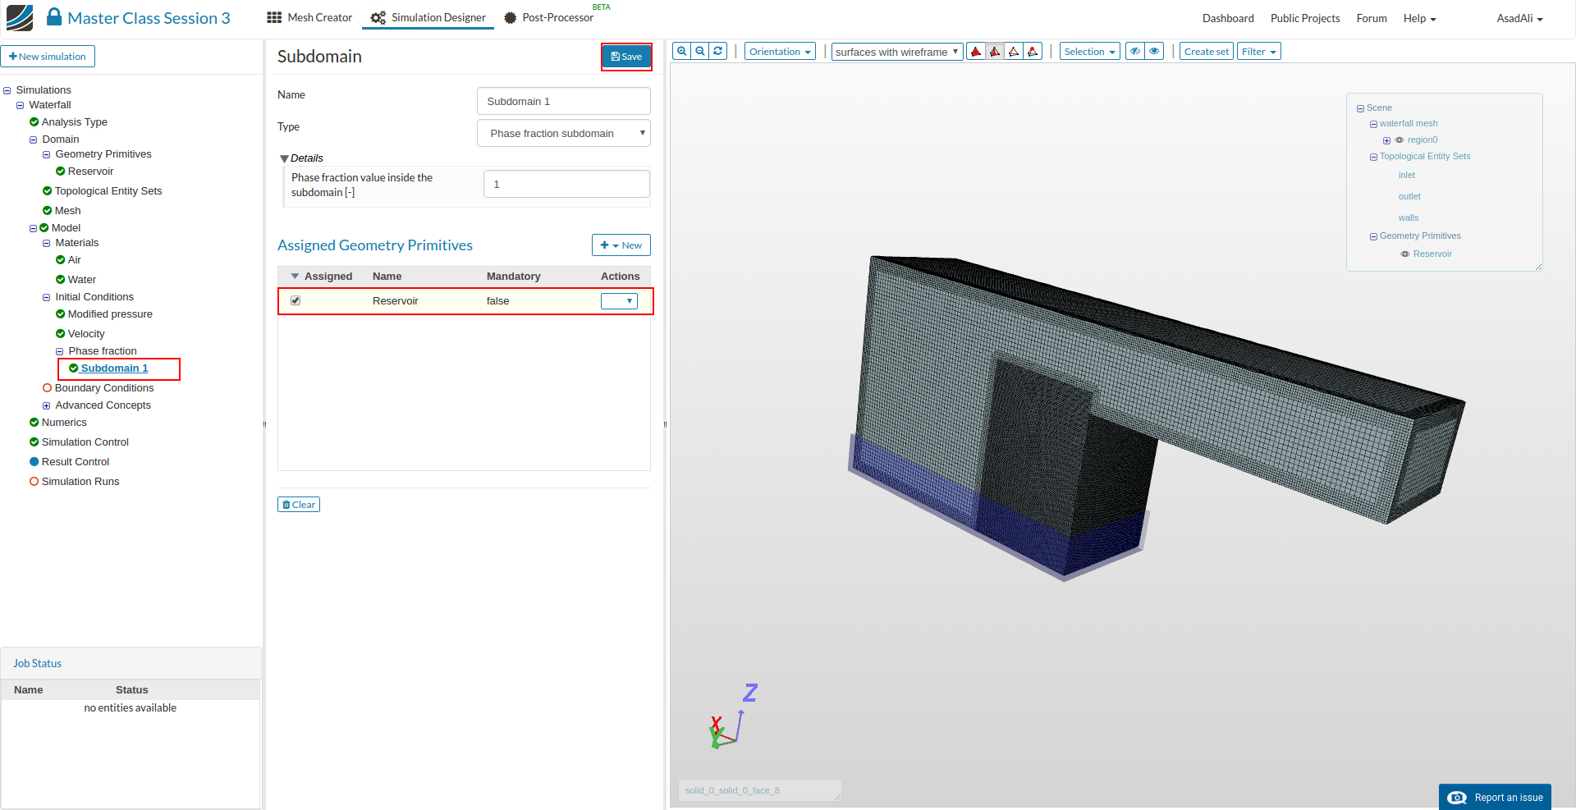The height and width of the screenshot is (810, 1576).
Task: Open the Type dropdown for subdomain
Action: 564,133
